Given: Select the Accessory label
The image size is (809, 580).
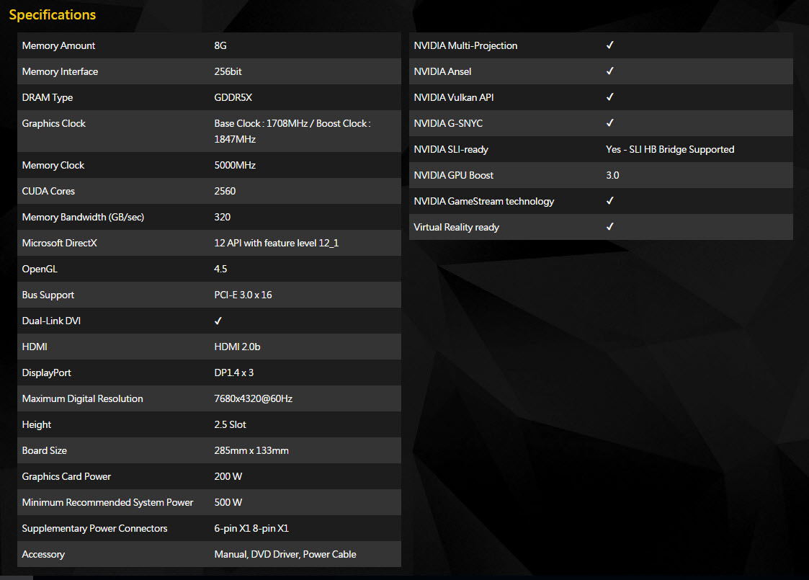Looking at the screenshot, I should tap(43, 554).
